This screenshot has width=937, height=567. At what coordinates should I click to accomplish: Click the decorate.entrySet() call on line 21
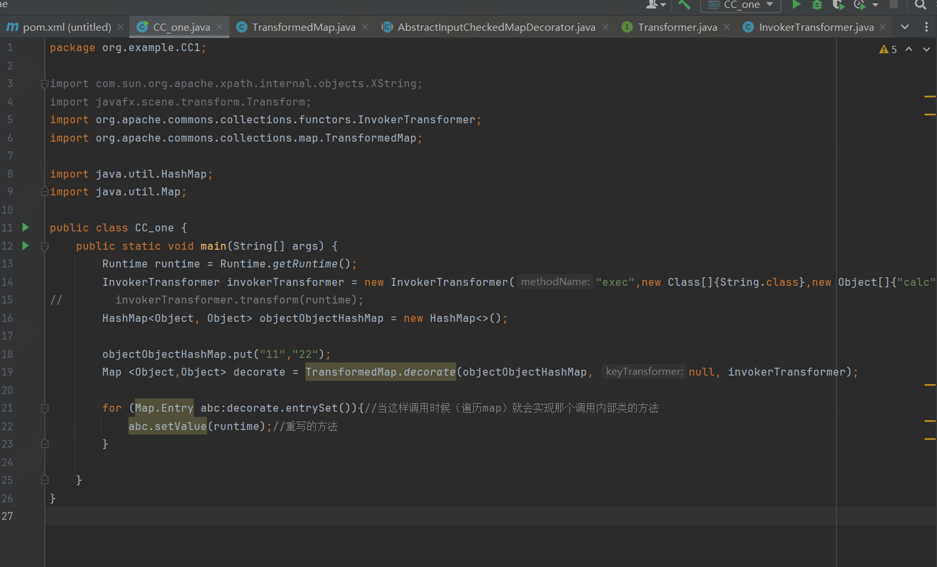292,408
